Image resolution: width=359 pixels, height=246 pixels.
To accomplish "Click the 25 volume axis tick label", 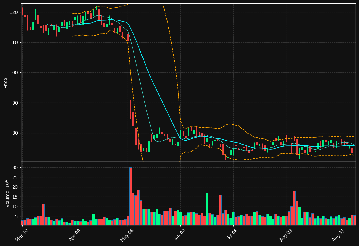I will pos(15,177).
